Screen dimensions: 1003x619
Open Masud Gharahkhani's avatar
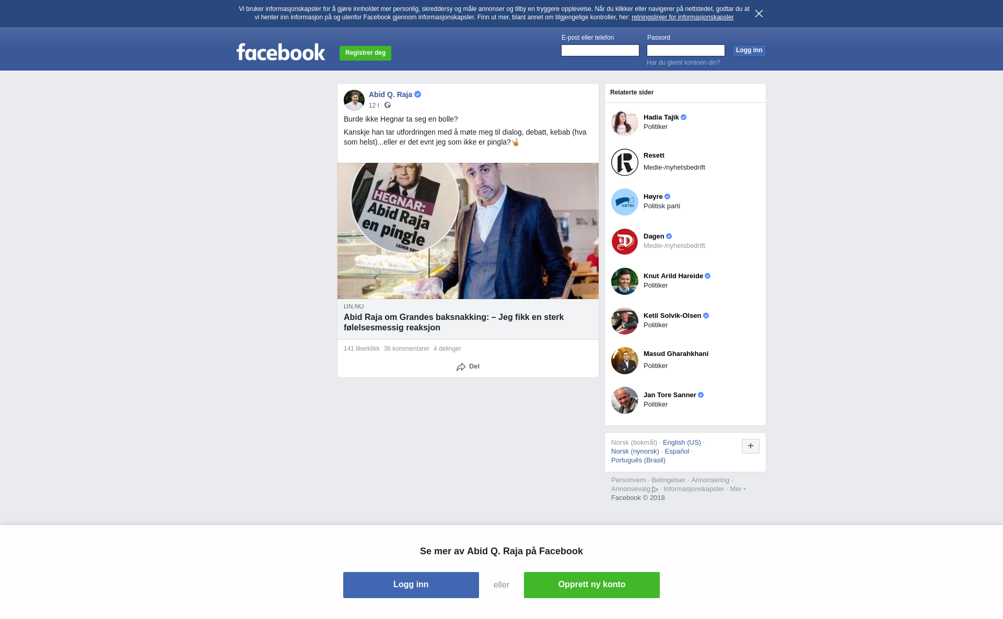click(x=625, y=361)
